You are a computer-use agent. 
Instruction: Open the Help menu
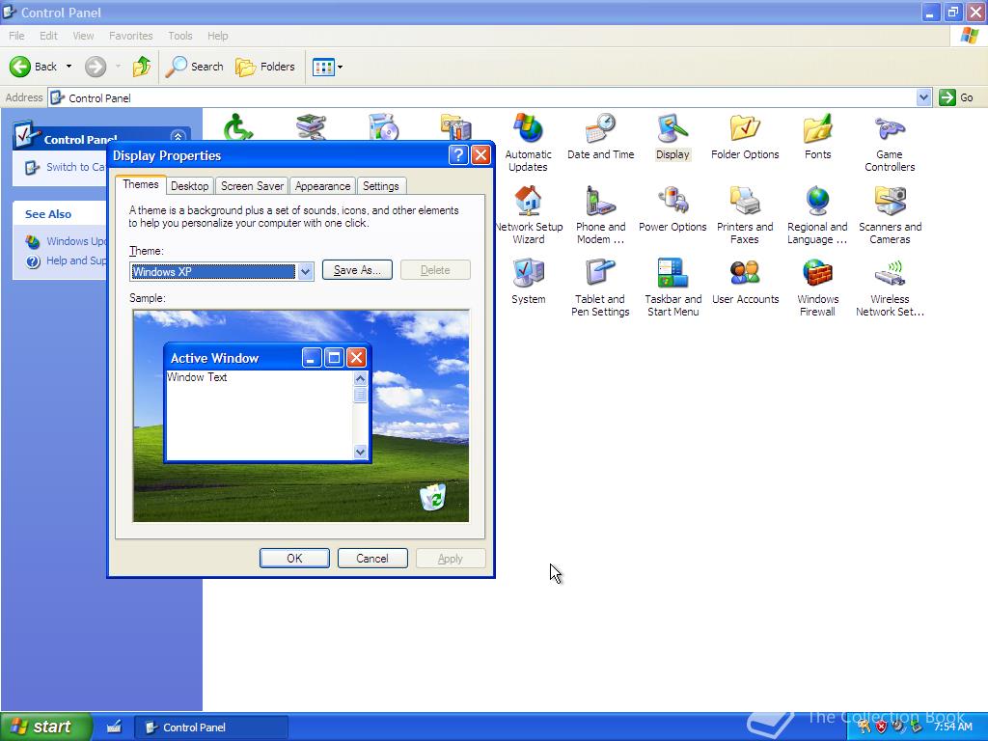pyautogui.click(x=217, y=36)
